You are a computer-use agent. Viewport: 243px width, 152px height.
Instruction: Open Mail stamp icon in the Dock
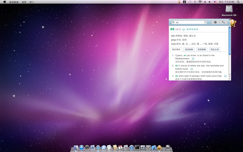pos(93,147)
